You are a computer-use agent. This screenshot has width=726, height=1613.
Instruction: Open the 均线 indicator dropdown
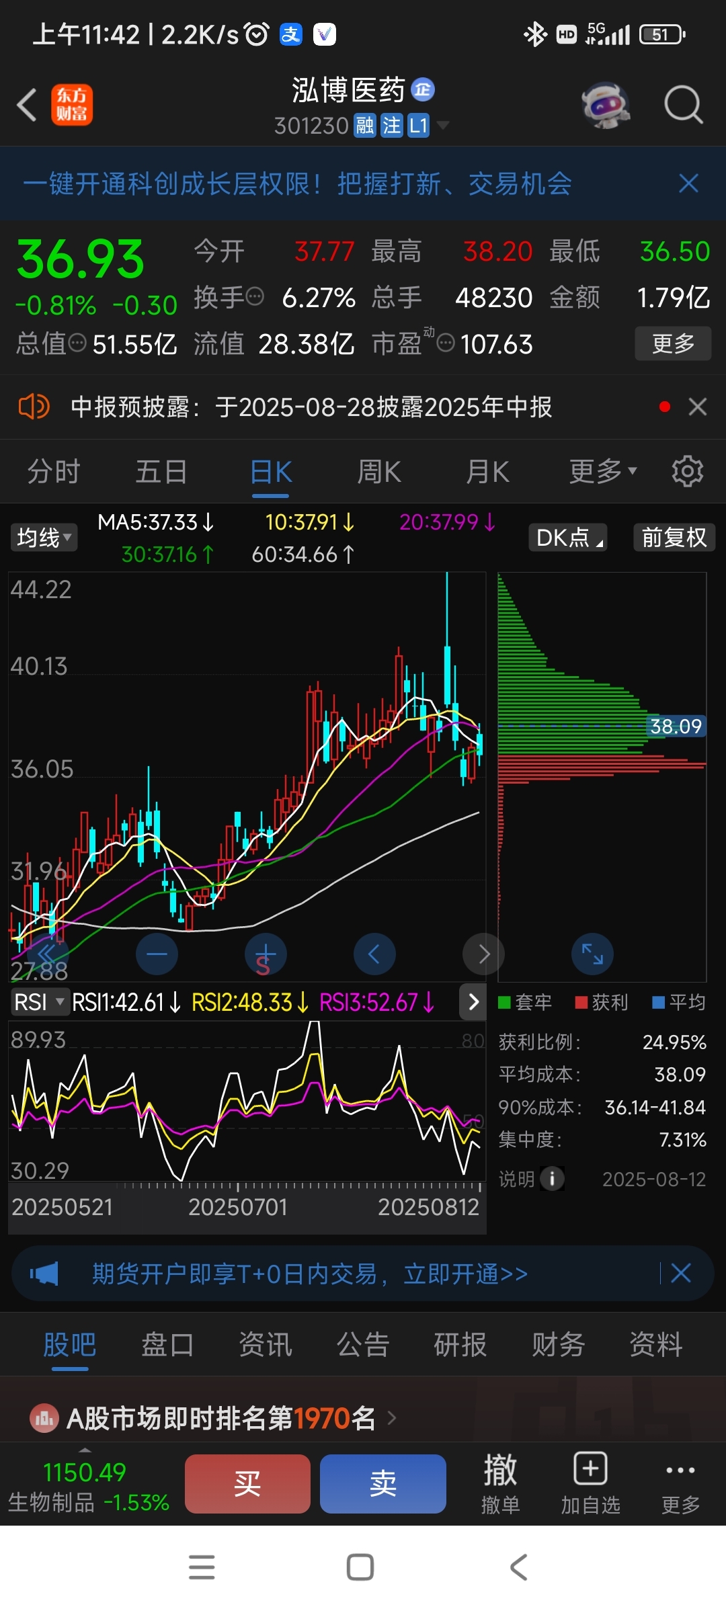click(44, 538)
